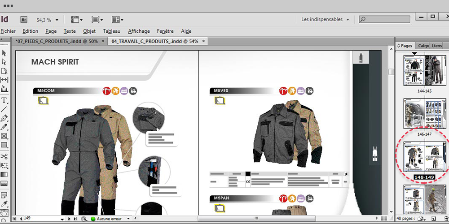Open Les indispensables workspace dropdown
The height and width of the screenshot is (224, 449).
click(x=325, y=19)
